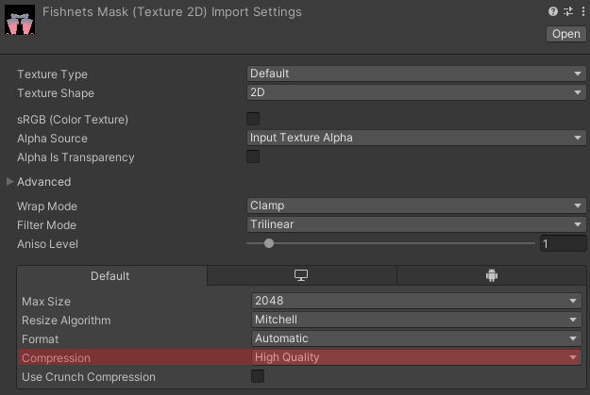Select the Default platform tab
The width and height of the screenshot is (590, 395).
point(110,276)
